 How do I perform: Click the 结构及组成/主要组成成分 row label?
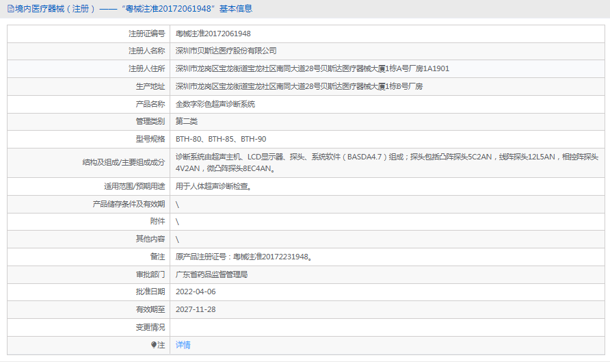click(124, 163)
